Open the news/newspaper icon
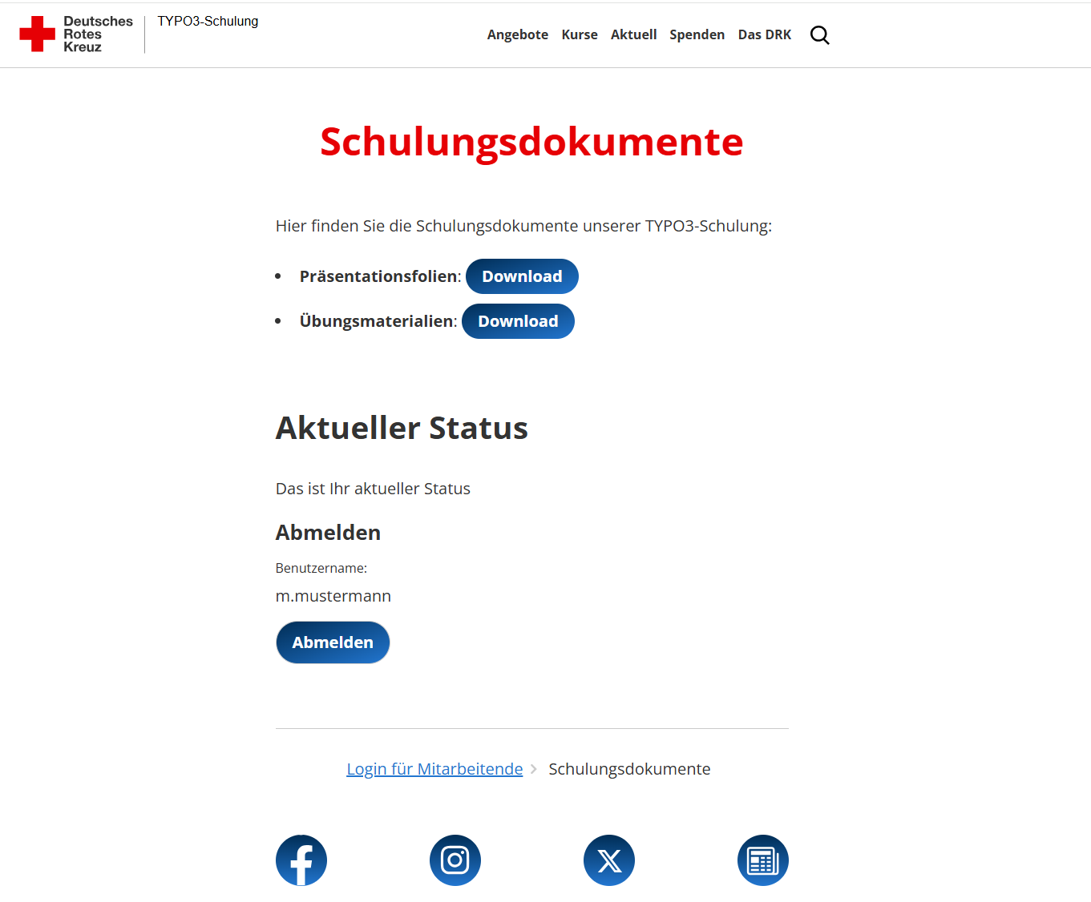The image size is (1091, 902). [x=763, y=860]
